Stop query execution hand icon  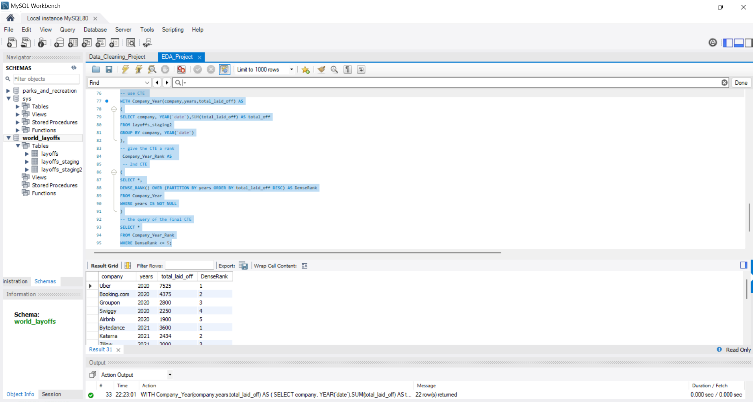point(165,69)
